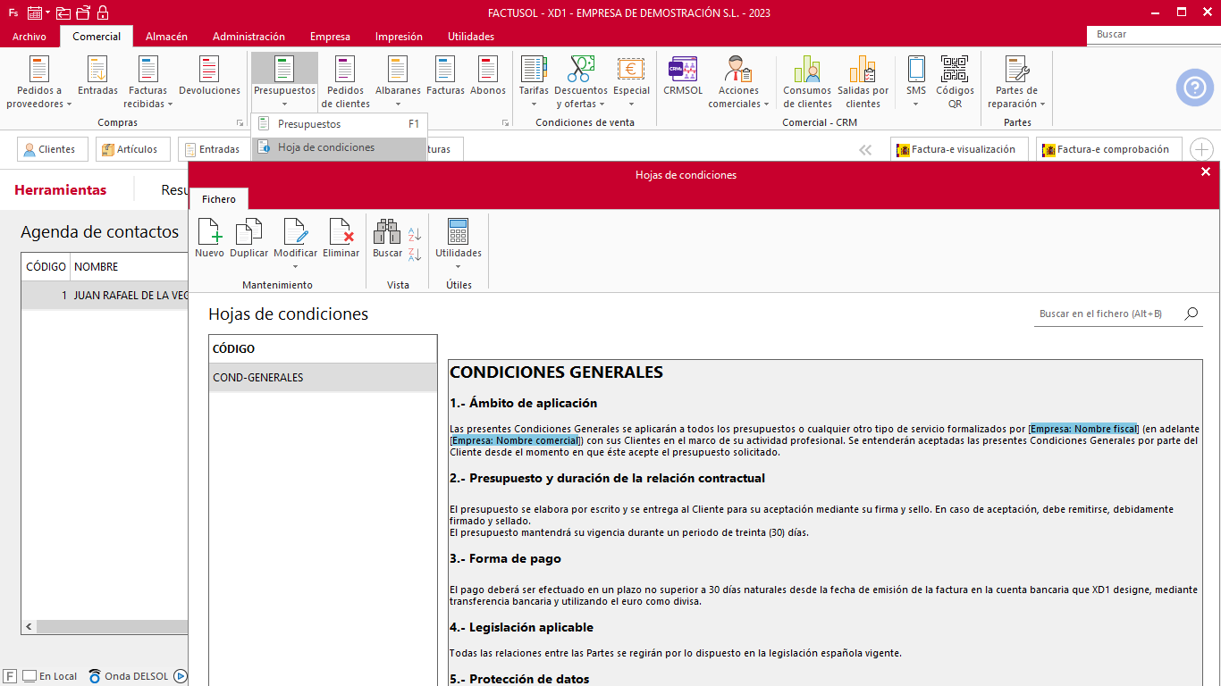This screenshot has width=1221, height=686.
Task: Click the Clientes shortcut button
Action: [53, 149]
